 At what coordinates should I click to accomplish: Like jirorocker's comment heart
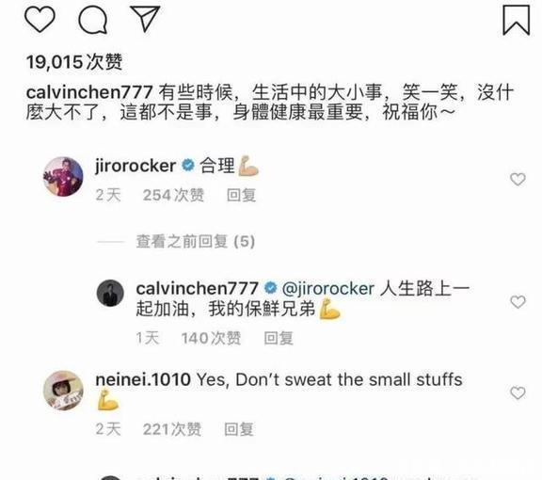[x=518, y=179]
